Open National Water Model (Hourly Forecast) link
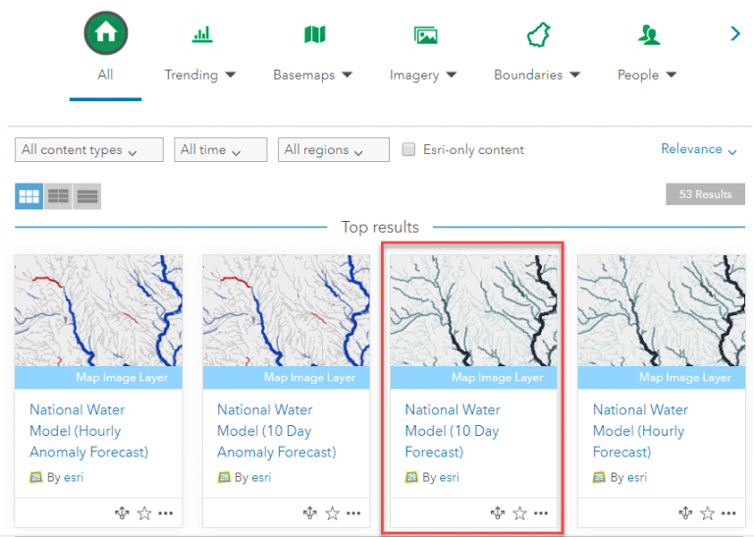 [640, 431]
